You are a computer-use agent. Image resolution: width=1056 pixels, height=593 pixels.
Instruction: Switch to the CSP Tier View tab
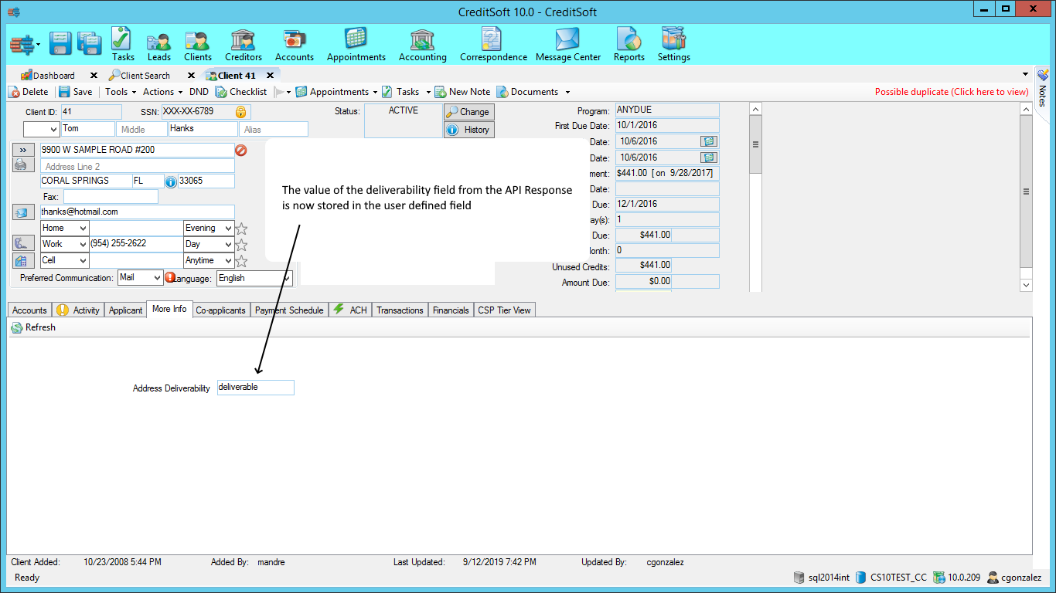pos(504,310)
